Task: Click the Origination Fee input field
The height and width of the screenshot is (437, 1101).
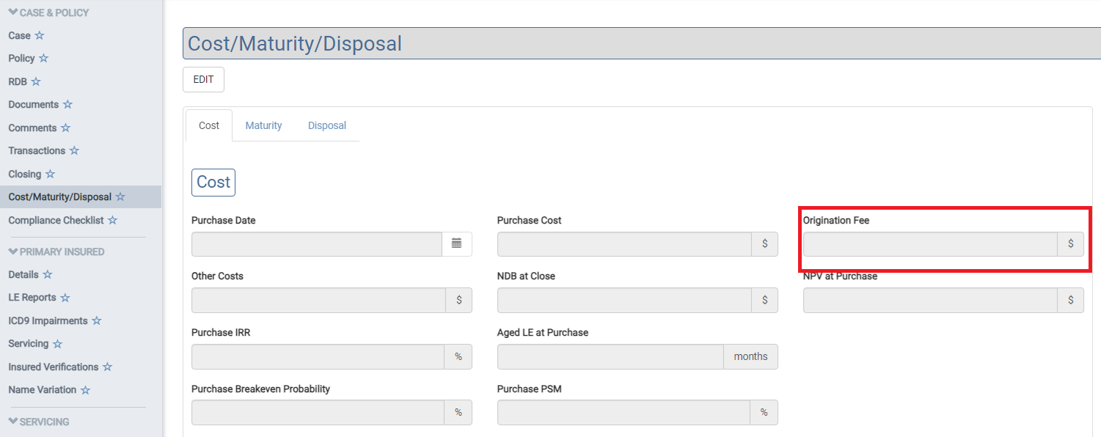Action: [x=929, y=244]
